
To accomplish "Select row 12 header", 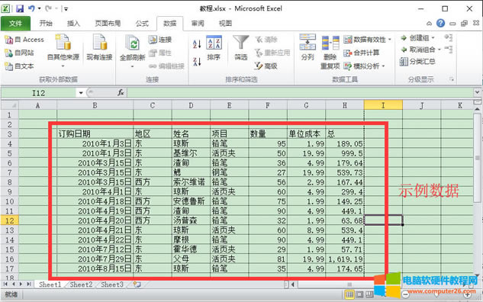I will 10,220.
